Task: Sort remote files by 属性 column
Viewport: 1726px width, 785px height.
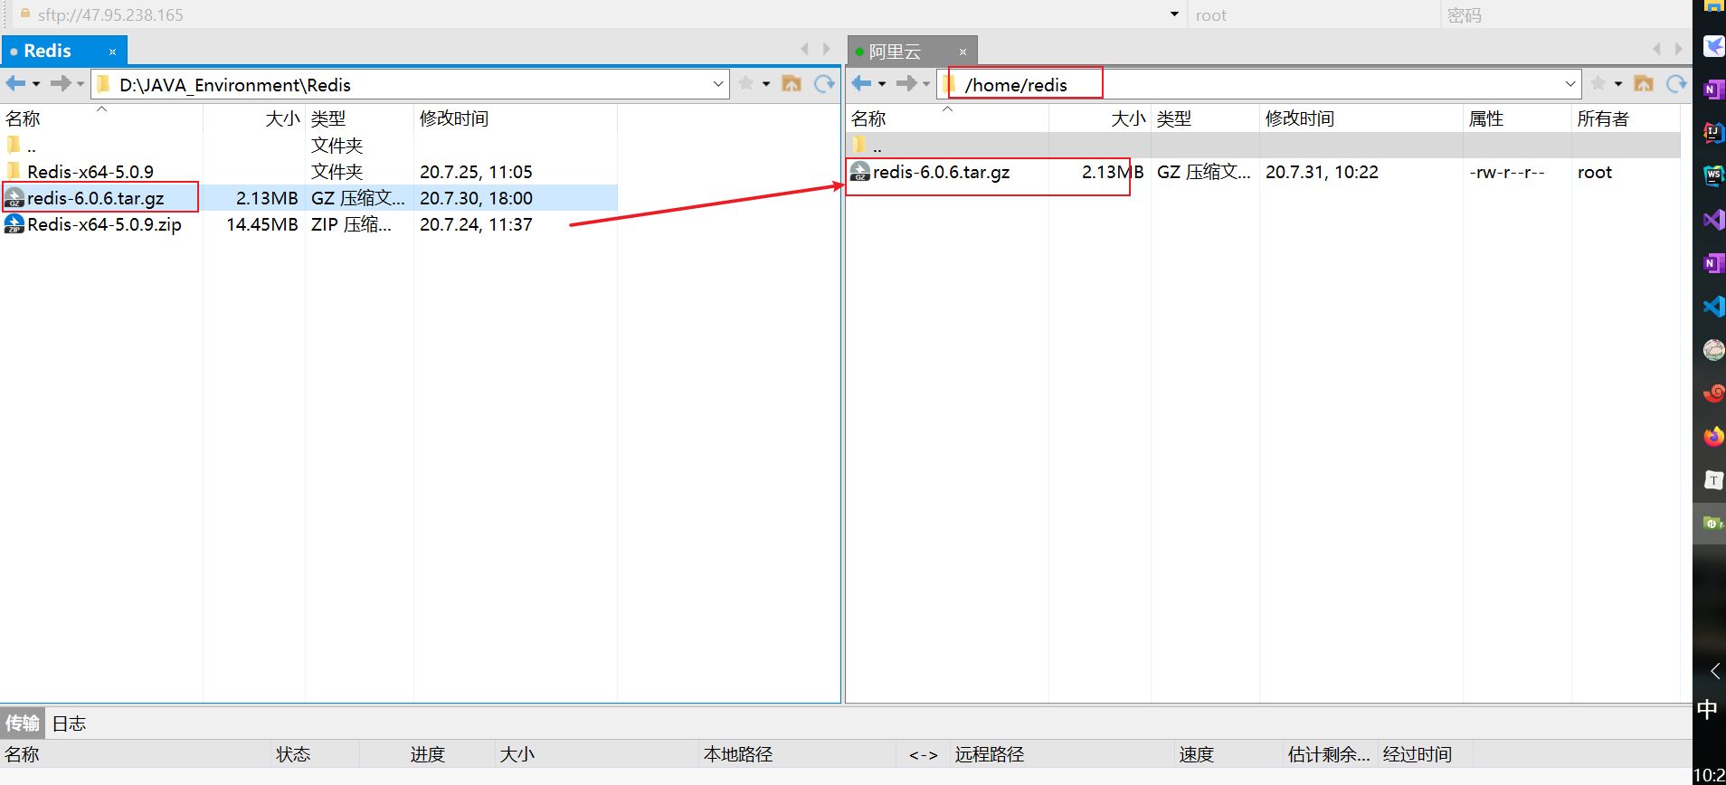Action: [x=1517, y=118]
